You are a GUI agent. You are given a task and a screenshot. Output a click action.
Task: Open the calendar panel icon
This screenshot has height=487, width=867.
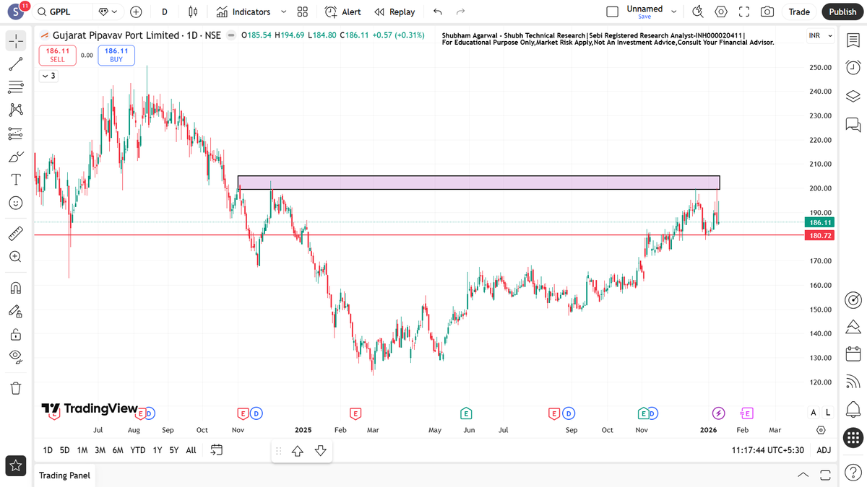point(853,354)
